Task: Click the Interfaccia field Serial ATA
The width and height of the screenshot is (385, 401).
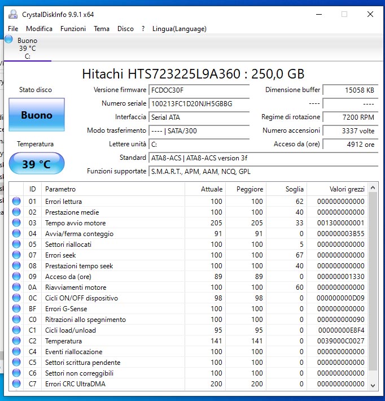Action: pyautogui.click(x=199, y=117)
